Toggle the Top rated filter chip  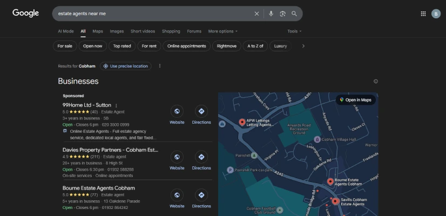pos(122,46)
